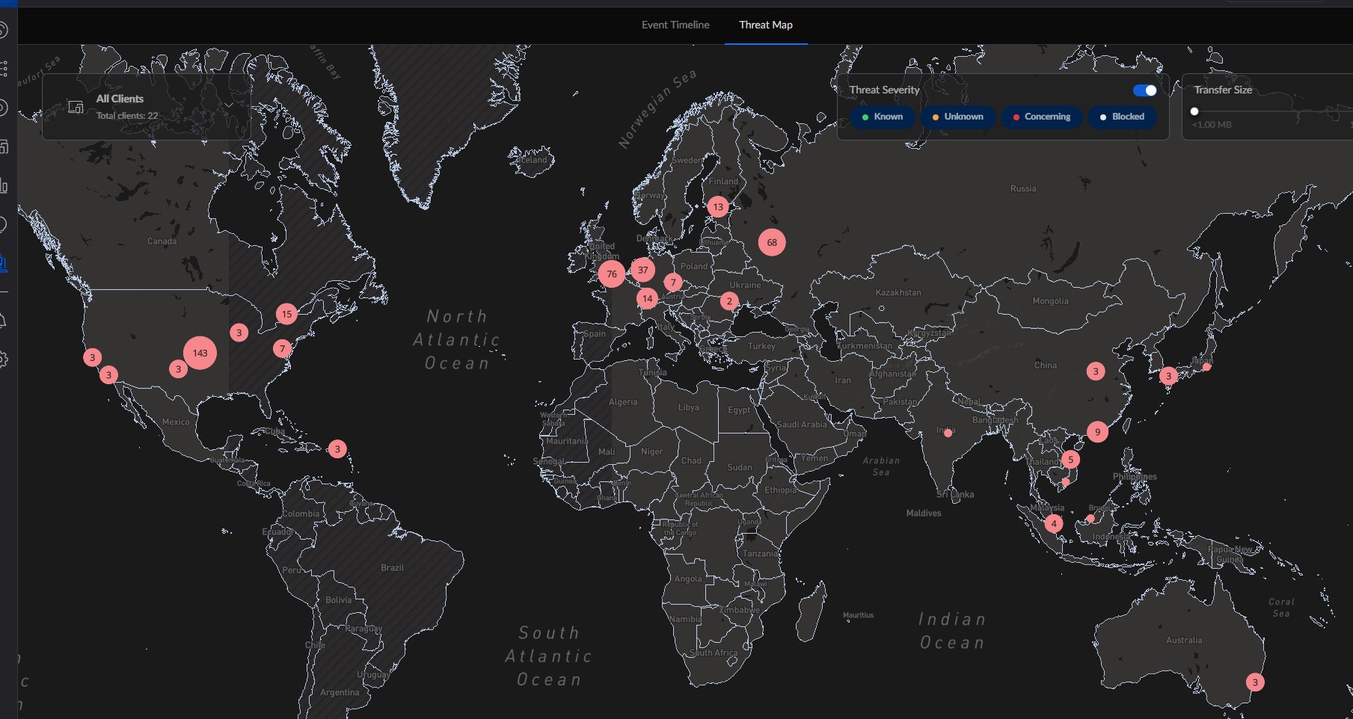1353x719 pixels.
Task: Open the 13 cluster near Finland
Action: pos(718,207)
